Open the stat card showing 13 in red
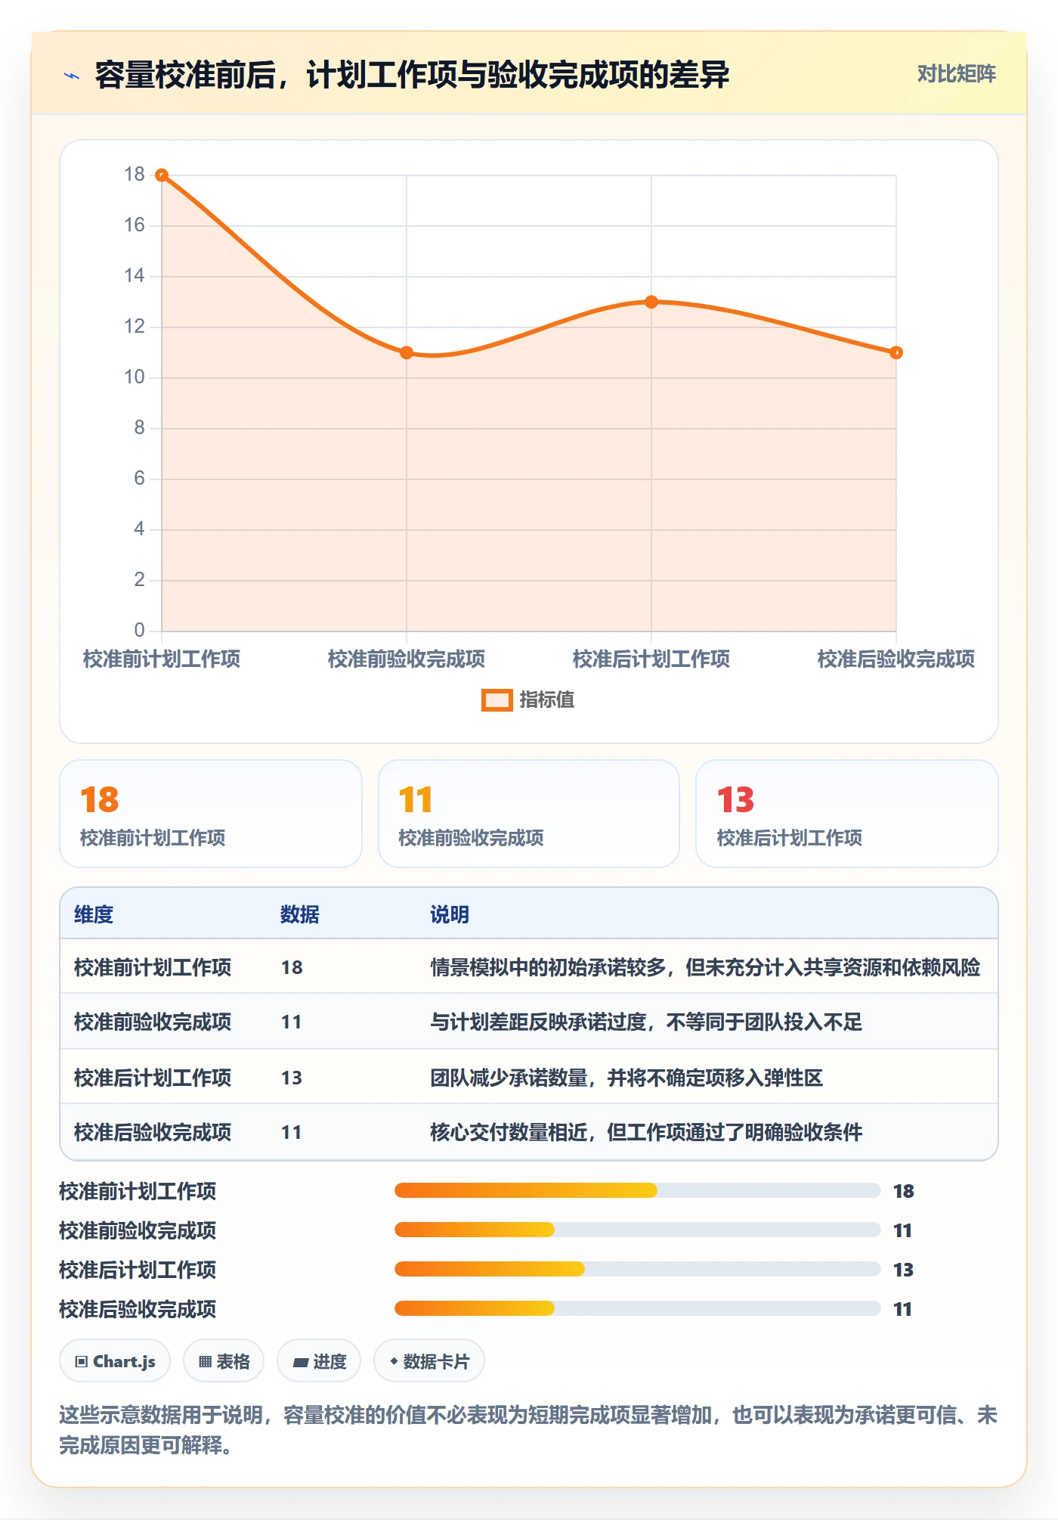Screen dimensions: 1058x1520 tap(847, 814)
